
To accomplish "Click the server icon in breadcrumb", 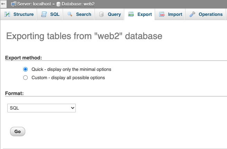I will click(x=14, y=4).
